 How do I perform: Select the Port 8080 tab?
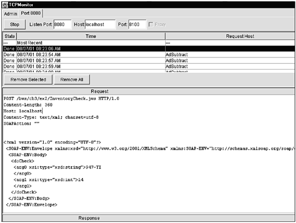click(31, 13)
